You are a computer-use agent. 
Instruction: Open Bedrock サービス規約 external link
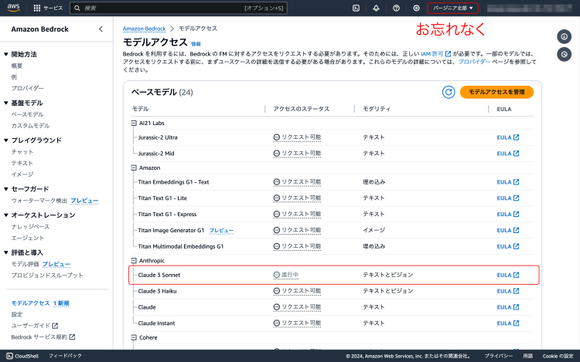click(x=43, y=337)
